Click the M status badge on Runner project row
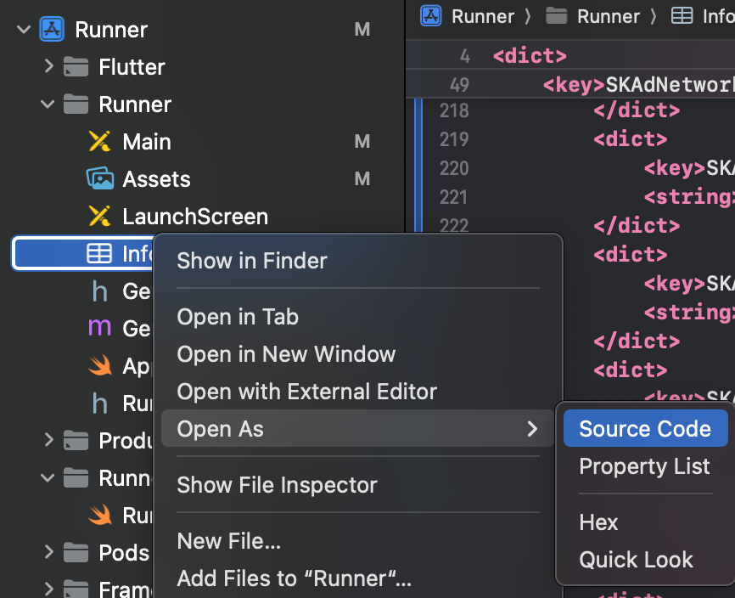The width and height of the screenshot is (735, 598). 362,29
